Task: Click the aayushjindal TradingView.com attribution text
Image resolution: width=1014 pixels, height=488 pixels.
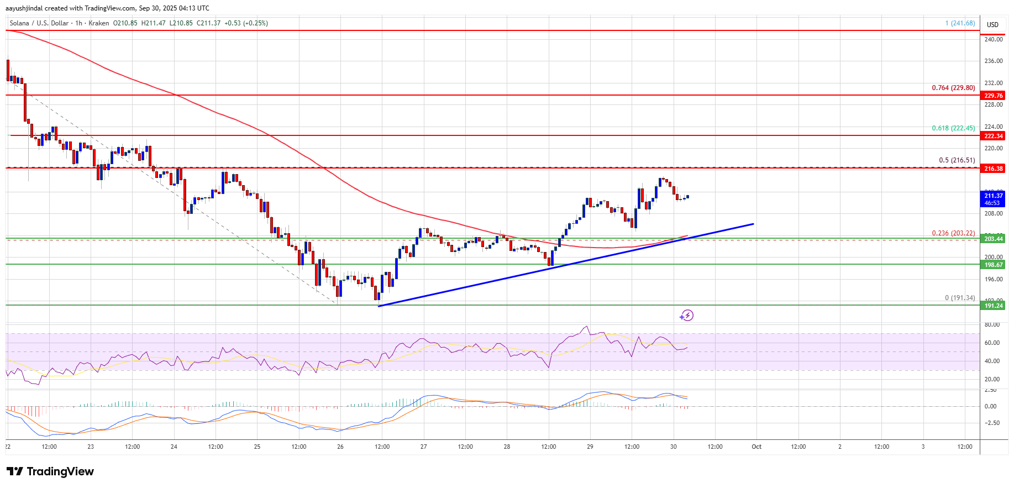Action: [107, 8]
